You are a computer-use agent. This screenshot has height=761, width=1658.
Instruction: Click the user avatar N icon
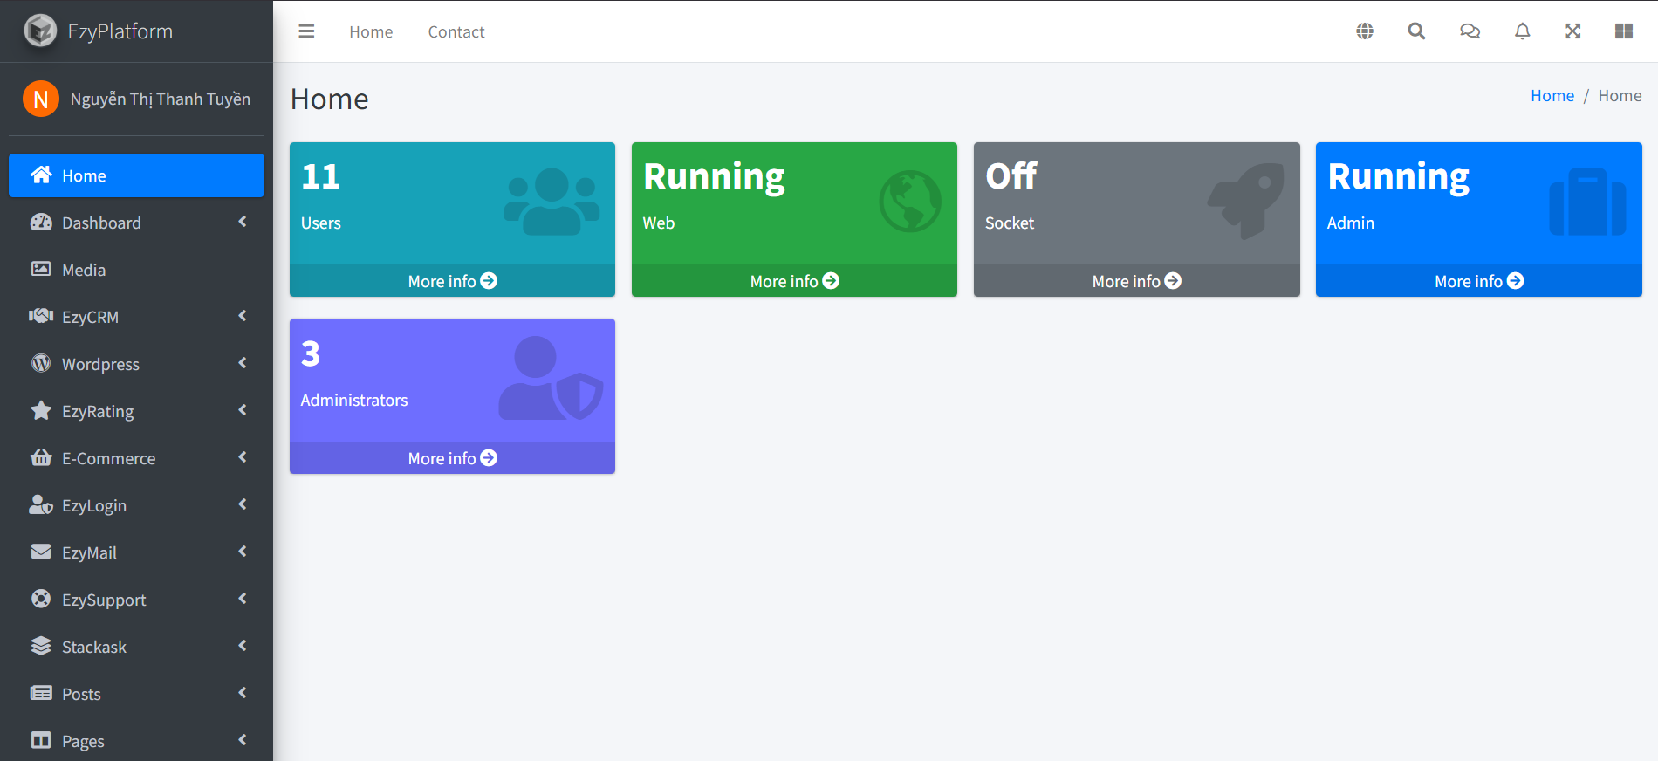click(40, 99)
